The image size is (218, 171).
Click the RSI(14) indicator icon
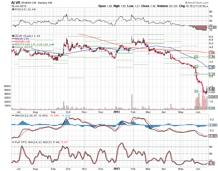(13, 9)
